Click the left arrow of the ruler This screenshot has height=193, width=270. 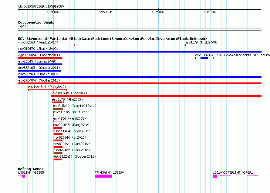(19, 9)
